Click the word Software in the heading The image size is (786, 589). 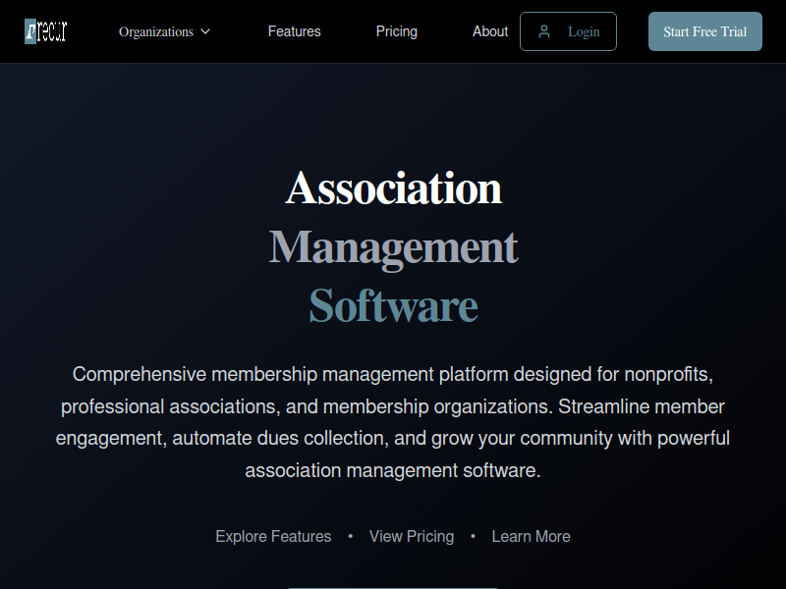394,305
